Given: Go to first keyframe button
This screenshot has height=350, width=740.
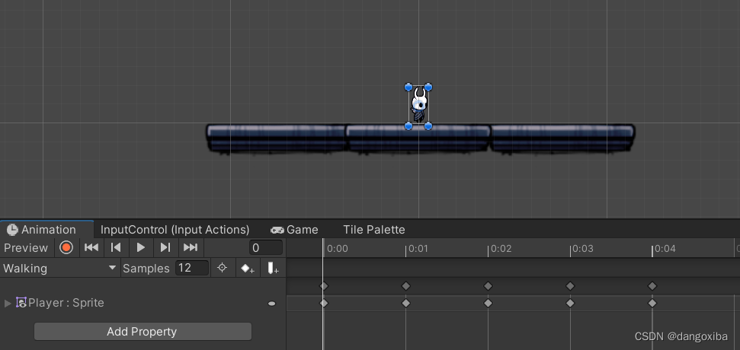Looking at the screenshot, I should tap(91, 248).
